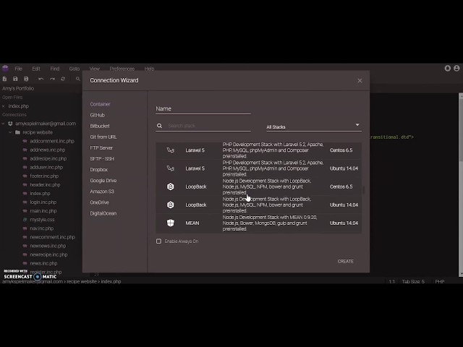Open the Find menu
The width and height of the screenshot is (463, 347).
(x=55, y=69)
